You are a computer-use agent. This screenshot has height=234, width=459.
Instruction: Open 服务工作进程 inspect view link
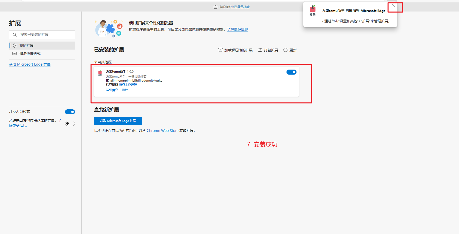pyautogui.click(x=128, y=85)
